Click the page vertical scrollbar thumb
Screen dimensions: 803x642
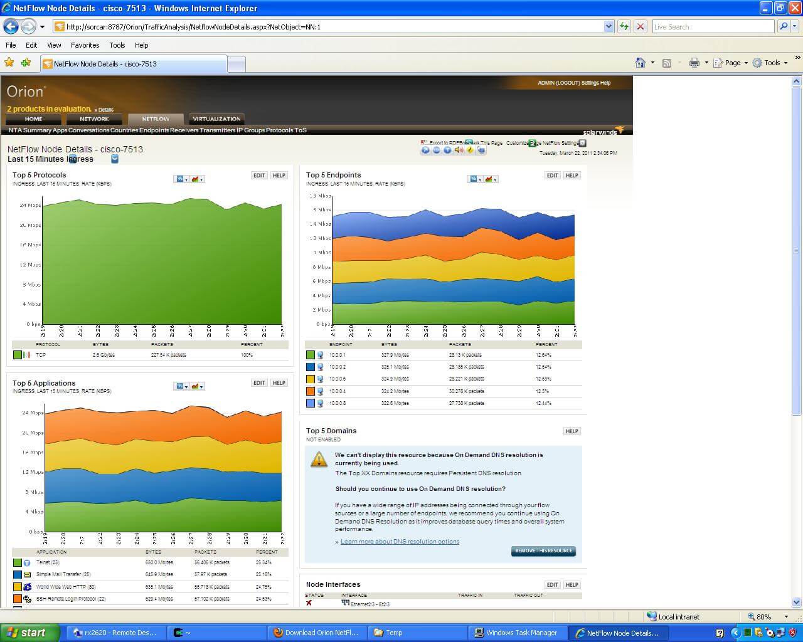click(797, 251)
